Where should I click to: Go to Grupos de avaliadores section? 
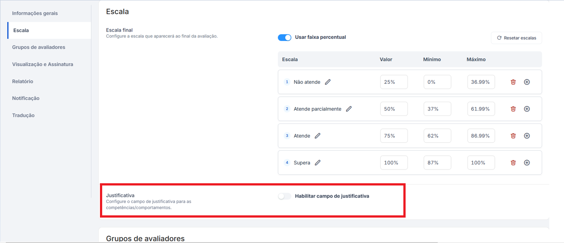click(x=38, y=47)
